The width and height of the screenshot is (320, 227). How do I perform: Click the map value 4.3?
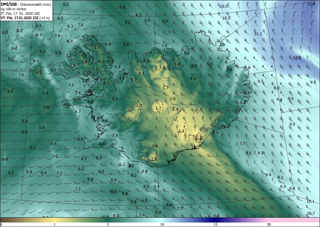pos(115,99)
